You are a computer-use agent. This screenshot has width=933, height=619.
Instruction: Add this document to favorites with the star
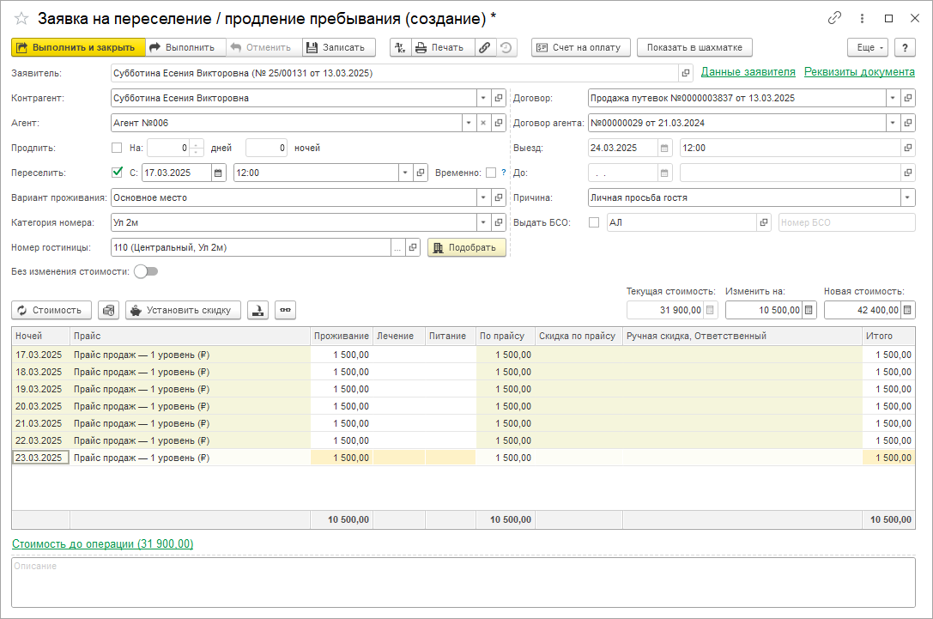(21, 18)
